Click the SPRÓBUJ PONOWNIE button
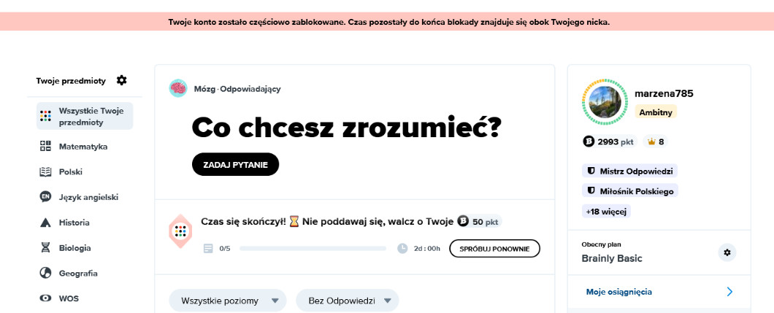Screen dimensions: 774x313 pos(494,248)
